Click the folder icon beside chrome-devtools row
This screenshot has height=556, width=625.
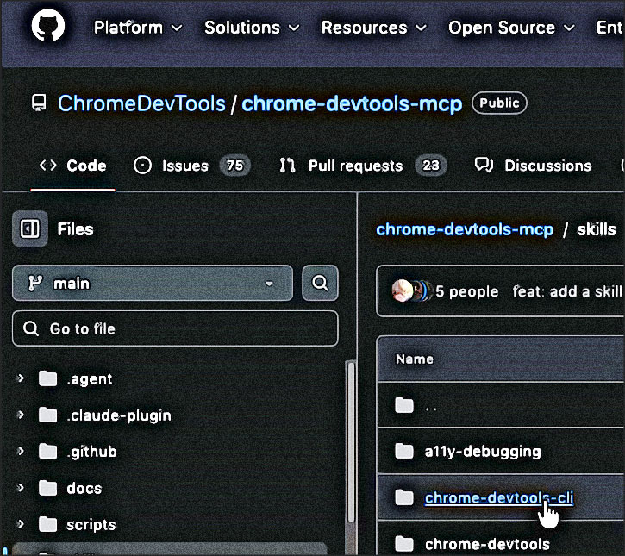point(404,544)
